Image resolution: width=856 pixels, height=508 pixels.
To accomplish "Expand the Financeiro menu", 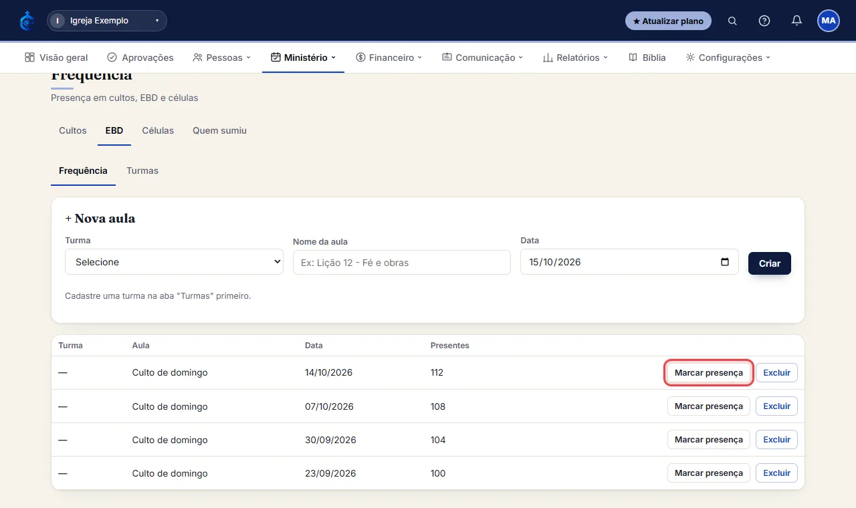I will pos(389,57).
